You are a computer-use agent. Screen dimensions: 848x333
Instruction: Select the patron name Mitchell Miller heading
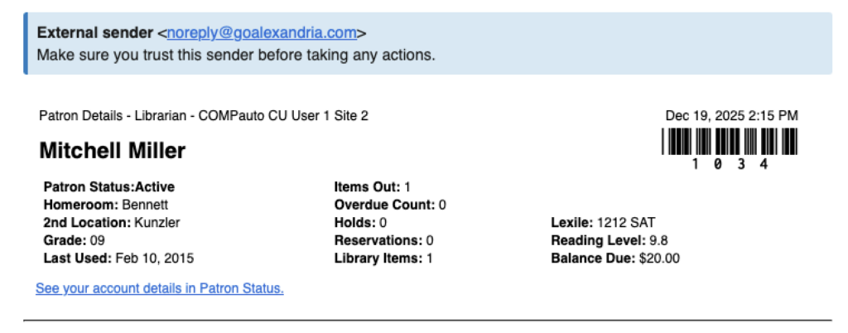tap(112, 150)
